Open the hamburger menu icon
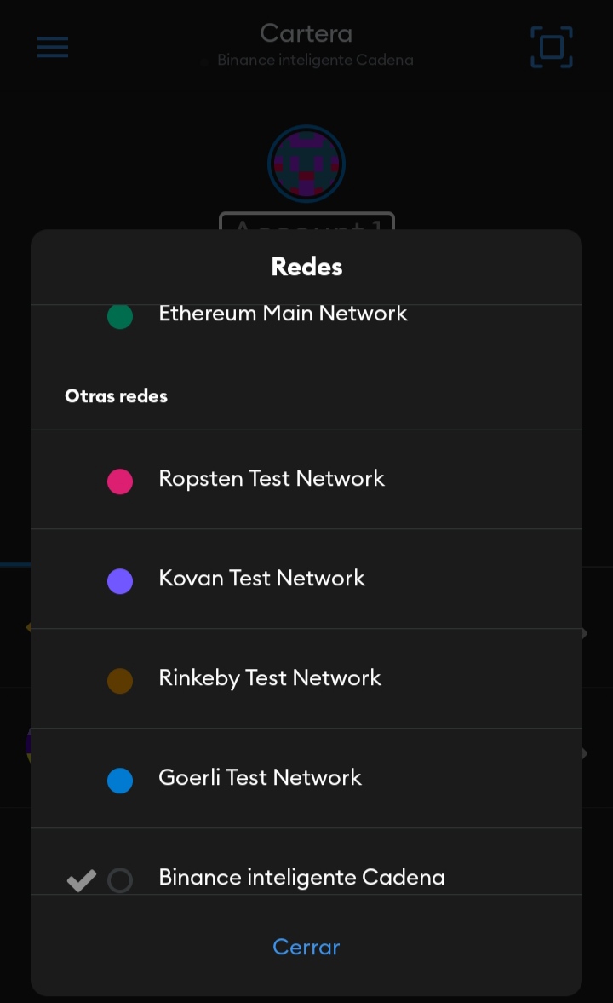Screen dimensions: 613x1003 point(53,47)
